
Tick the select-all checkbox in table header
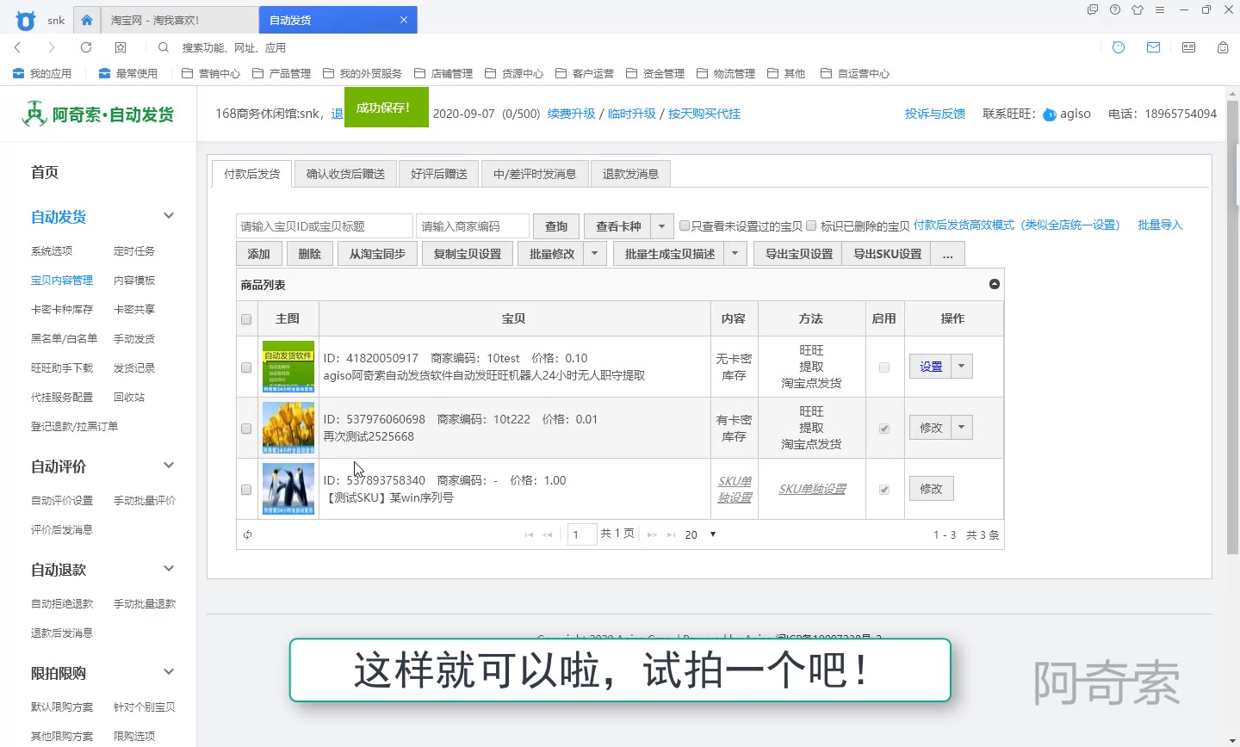tap(246, 319)
